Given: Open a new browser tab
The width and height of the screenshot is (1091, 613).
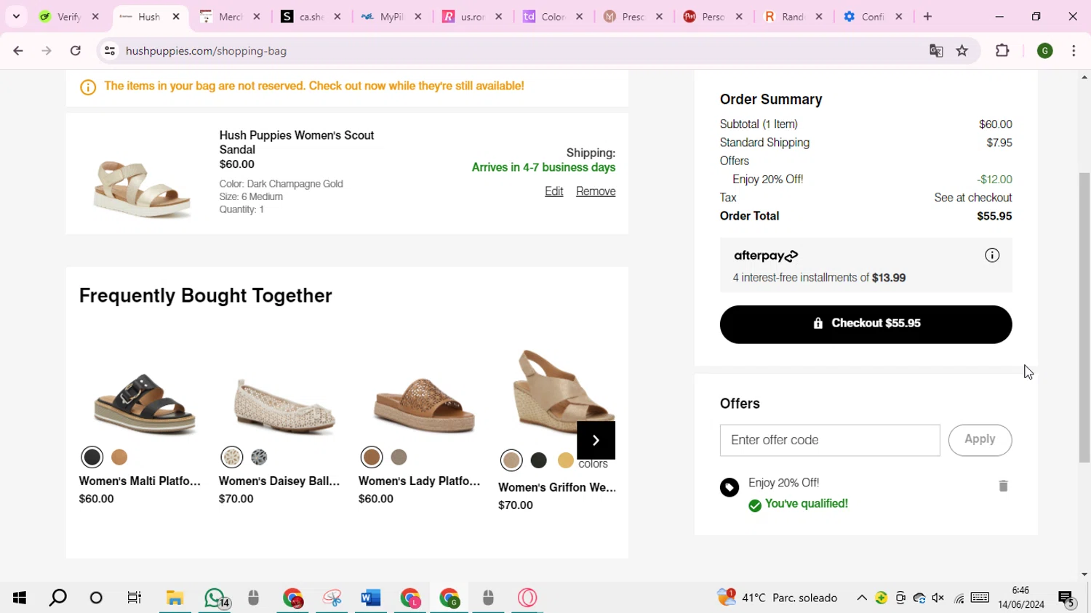Looking at the screenshot, I should (x=927, y=16).
